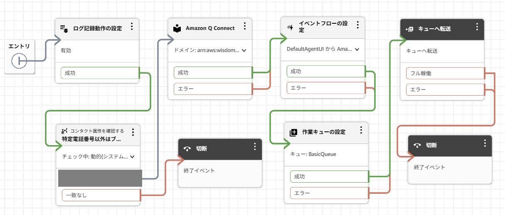The height and width of the screenshot is (215, 505).
Task: Select the フル稼働 branch of キューへ転送
Action: pyautogui.click(x=445, y=73)
